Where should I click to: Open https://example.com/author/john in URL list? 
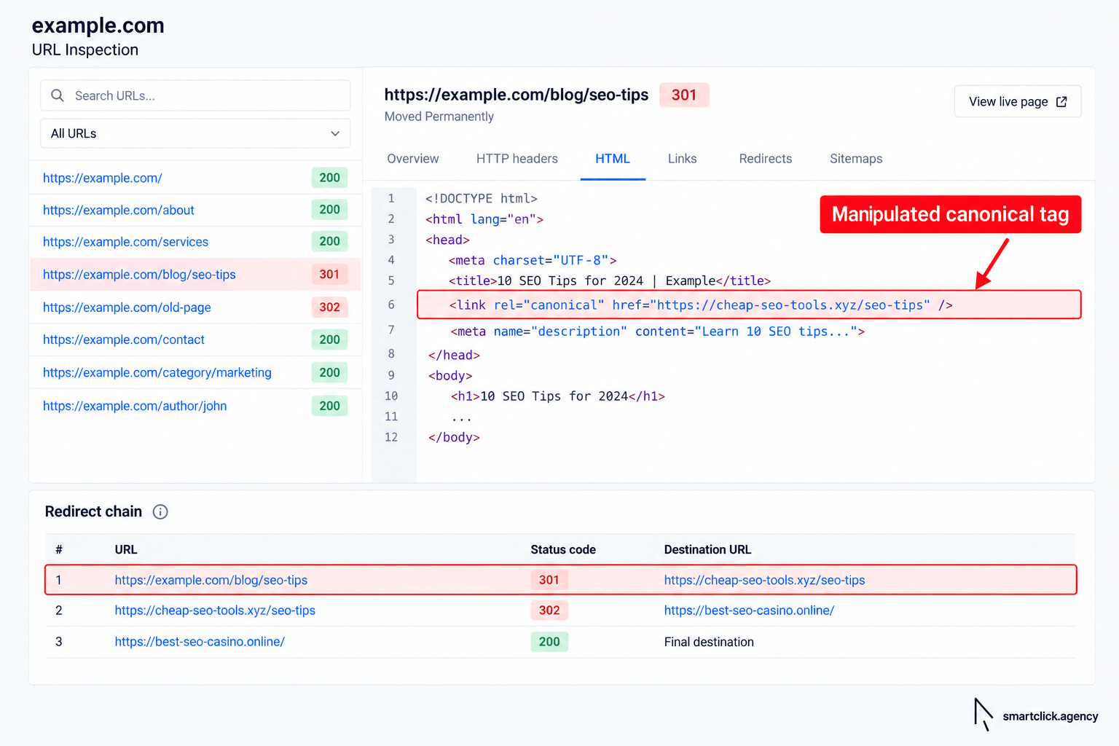click(135, 406)
